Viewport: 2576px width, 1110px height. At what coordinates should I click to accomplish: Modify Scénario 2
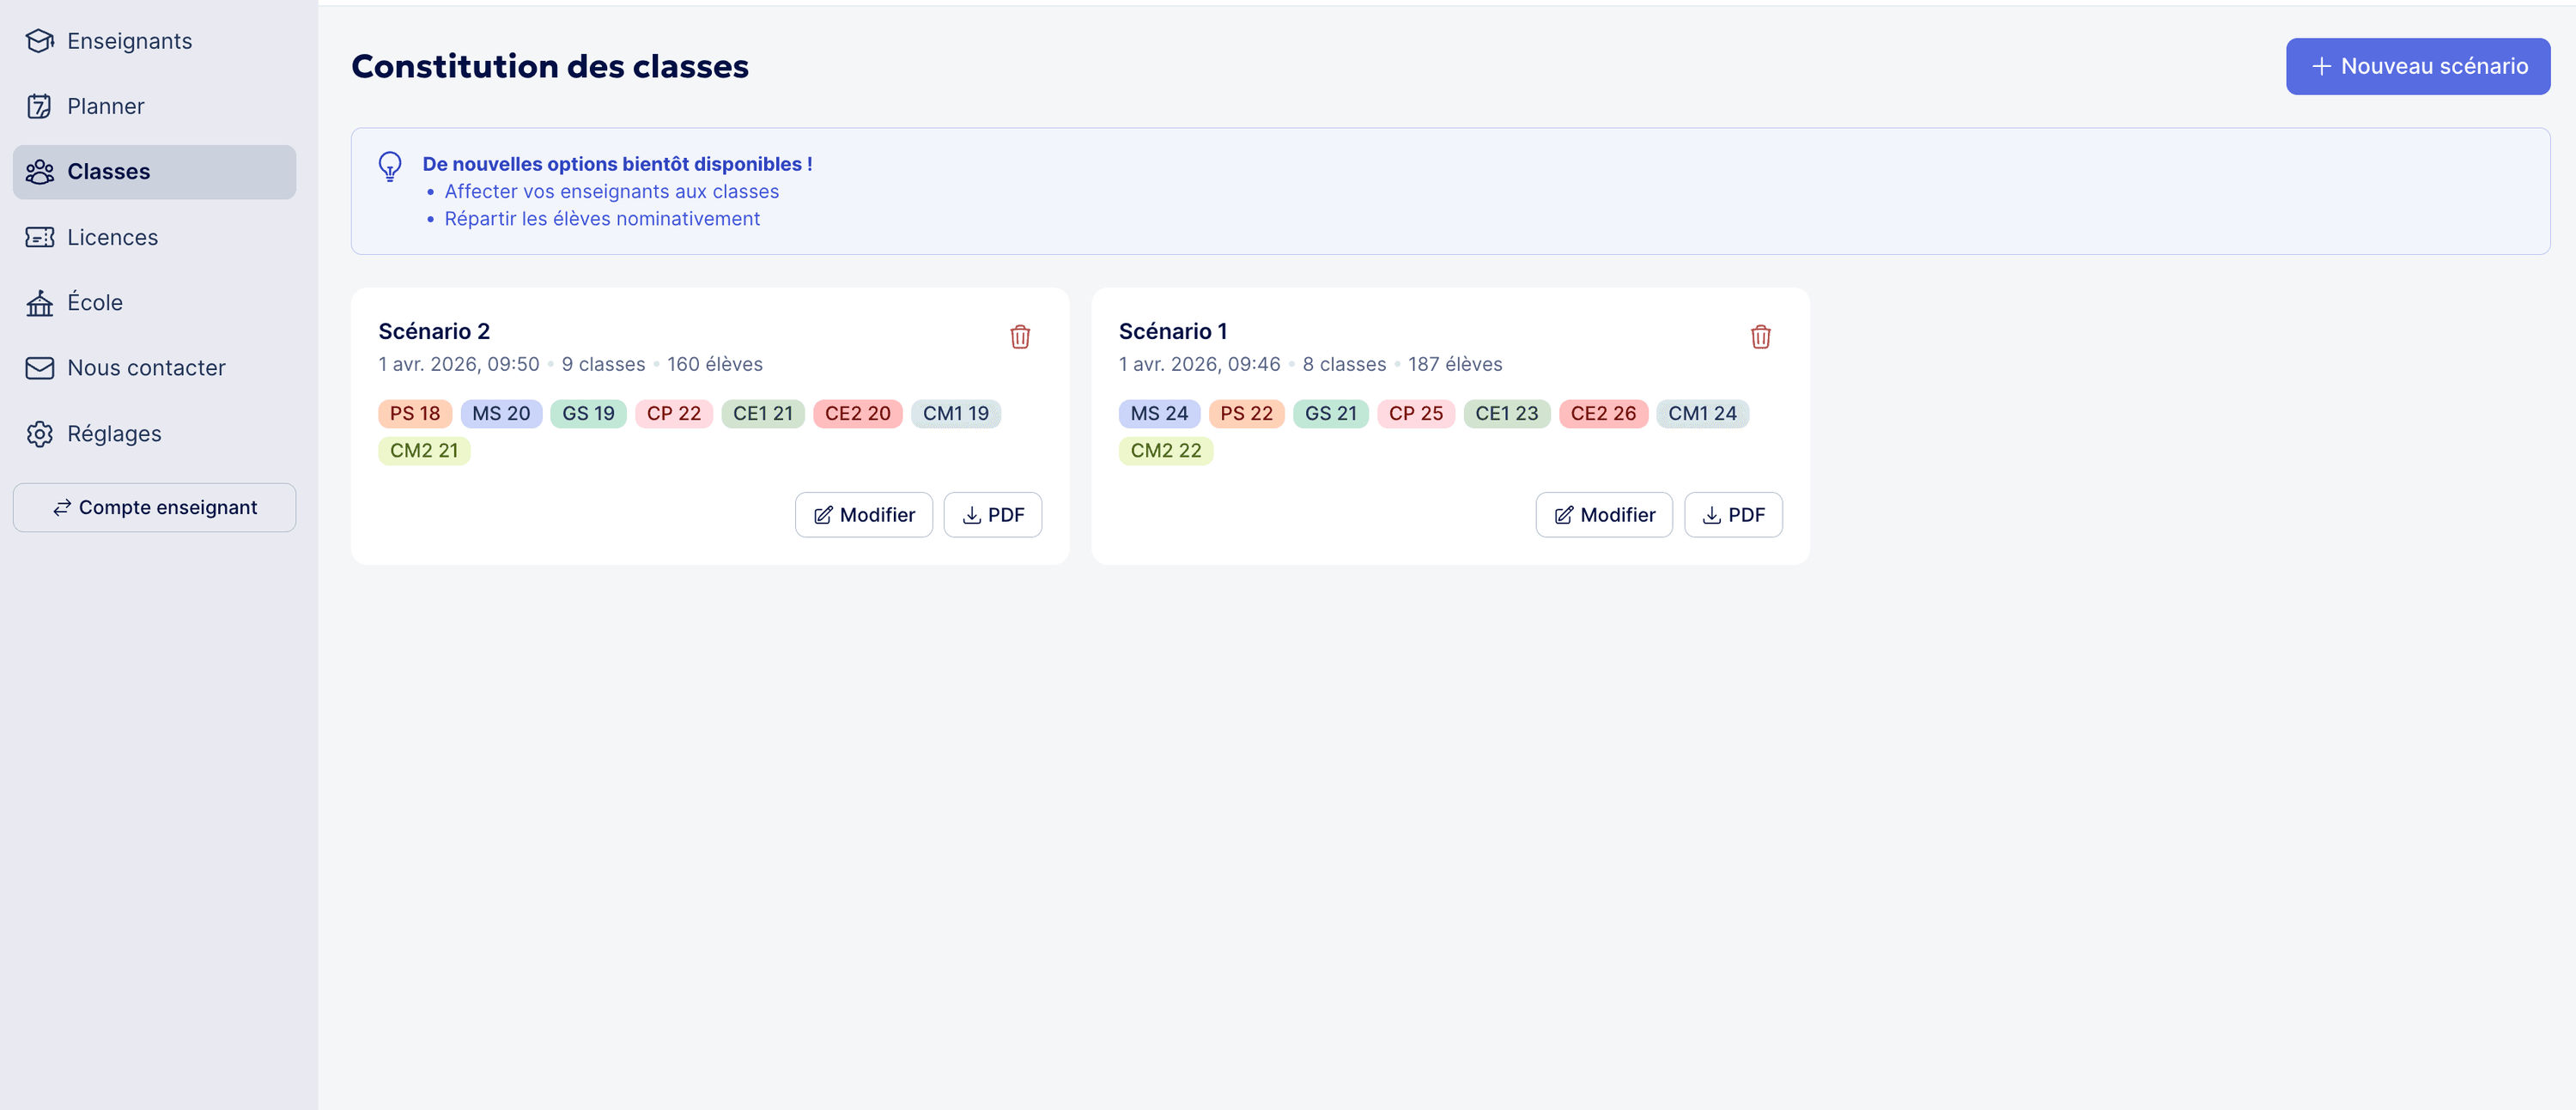click(863, 515)
